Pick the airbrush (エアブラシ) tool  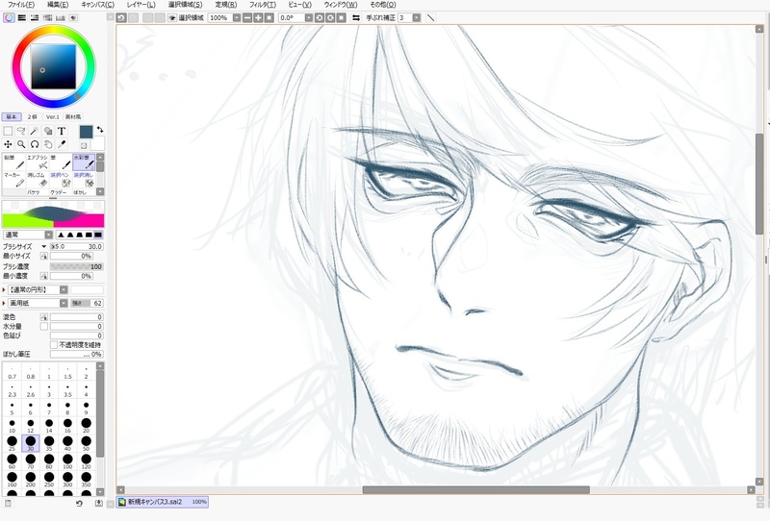coord(37,161)
